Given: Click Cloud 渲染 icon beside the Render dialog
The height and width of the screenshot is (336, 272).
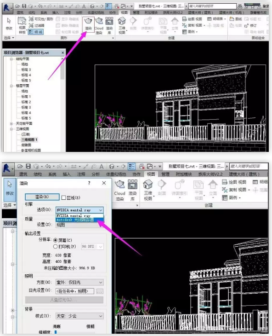Looking at the screenshot, I should coord(119,190).
